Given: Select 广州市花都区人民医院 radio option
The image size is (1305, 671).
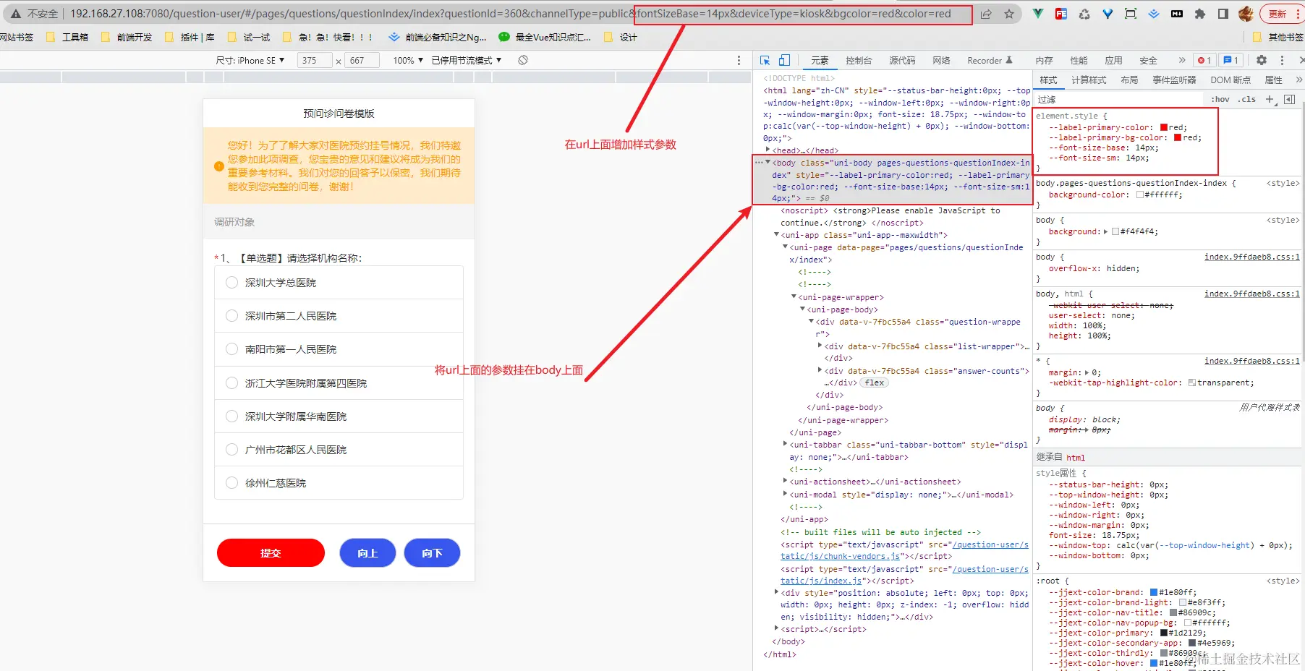Looking at the screenshot, I should tap(232, 450).
